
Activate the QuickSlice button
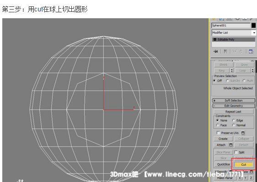(224, 164)
